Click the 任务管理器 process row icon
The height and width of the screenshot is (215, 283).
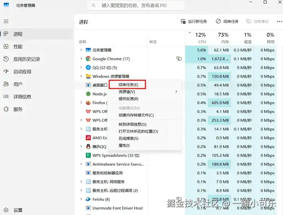coord(88,50)
